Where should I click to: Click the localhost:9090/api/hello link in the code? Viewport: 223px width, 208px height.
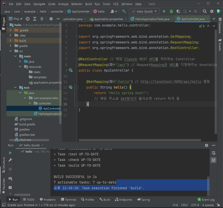(171, 82)
